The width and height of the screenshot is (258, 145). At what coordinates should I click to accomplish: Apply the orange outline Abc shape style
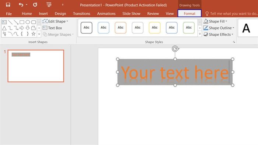[121, 28]
